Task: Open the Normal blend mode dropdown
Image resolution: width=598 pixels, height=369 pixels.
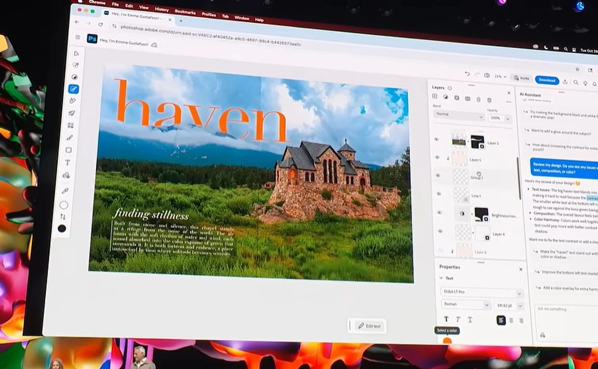Action: [459, 116]
